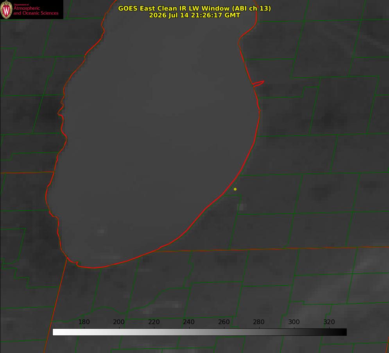Click the 180 colorbar label
The height and width of the screenshot is (353, 389).
coord(84,322)
